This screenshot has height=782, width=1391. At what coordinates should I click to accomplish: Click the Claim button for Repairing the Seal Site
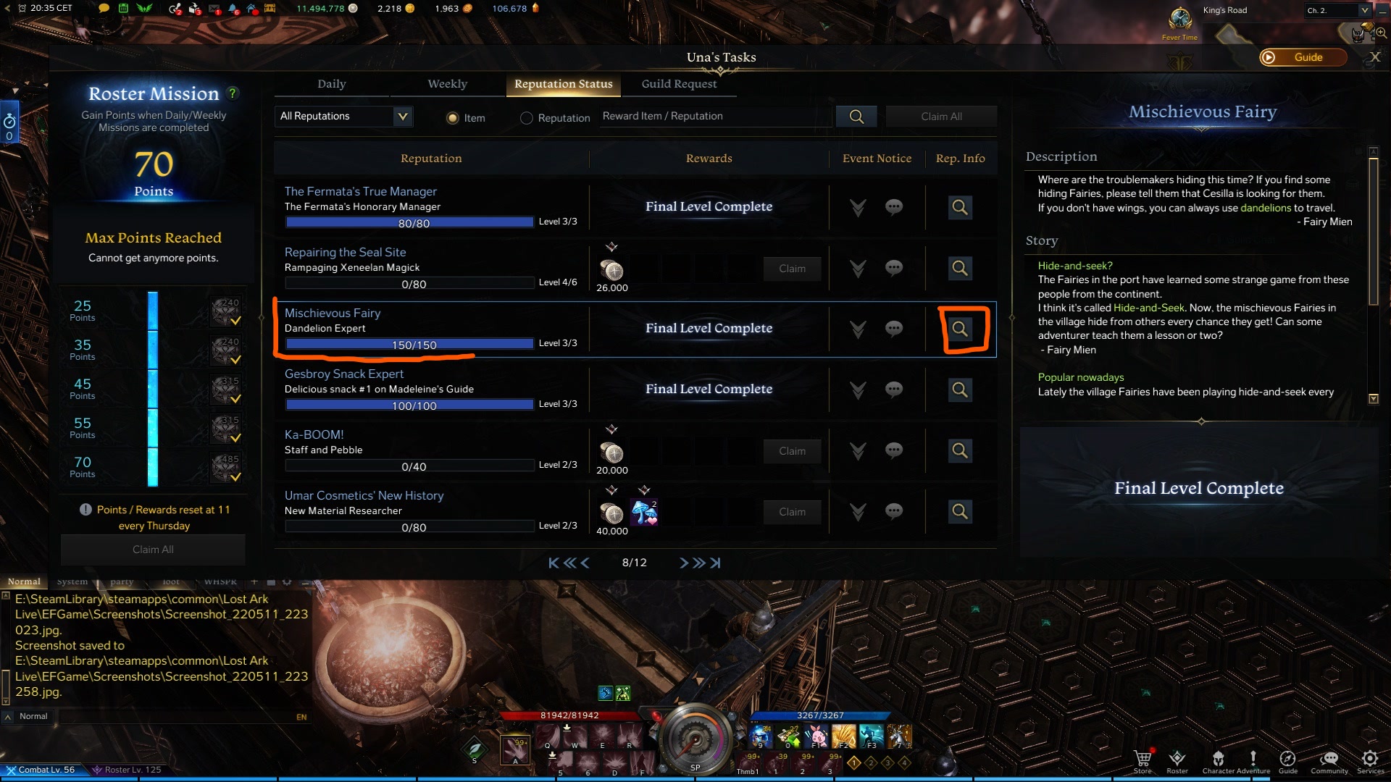pos(792,267)
